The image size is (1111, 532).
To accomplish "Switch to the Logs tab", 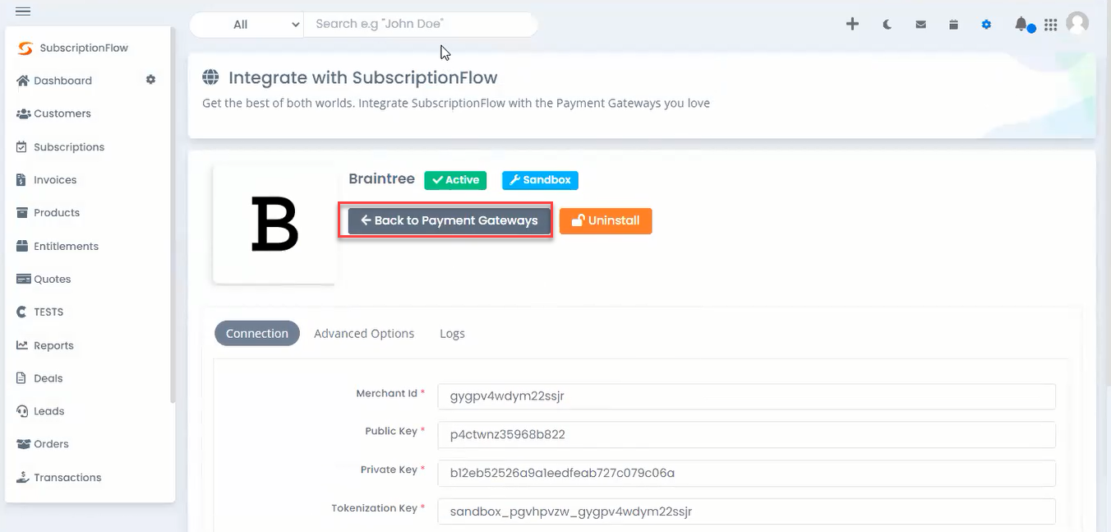I will [452, 333].
